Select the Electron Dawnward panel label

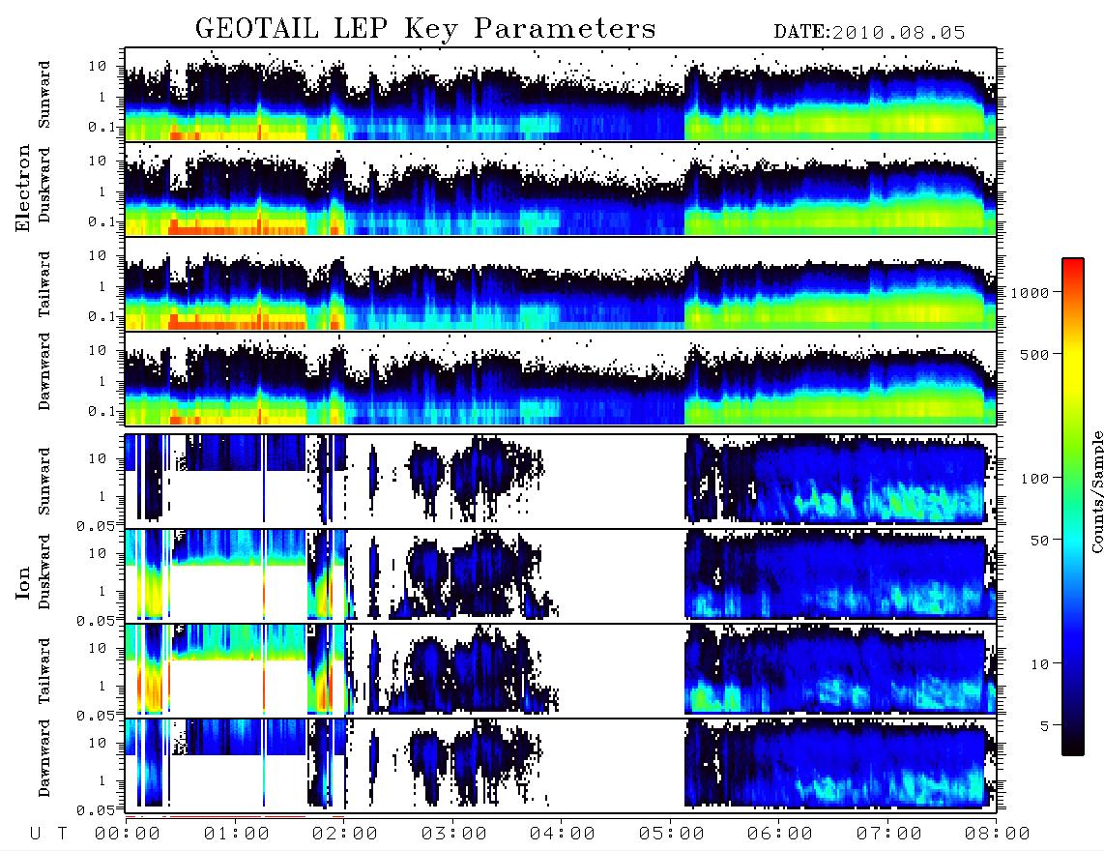coord(44,371)
